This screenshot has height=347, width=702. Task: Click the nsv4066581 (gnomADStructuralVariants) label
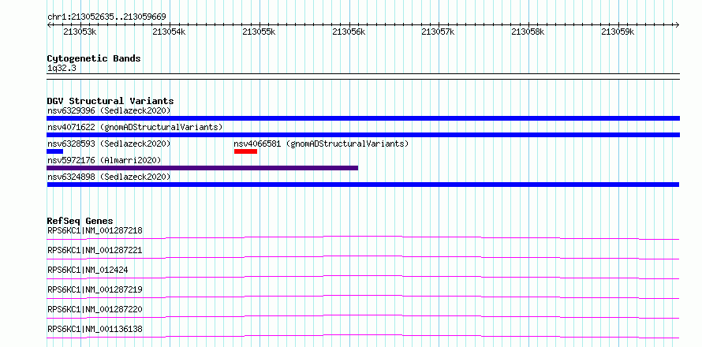pyautogui.click(x=321, y=144)
